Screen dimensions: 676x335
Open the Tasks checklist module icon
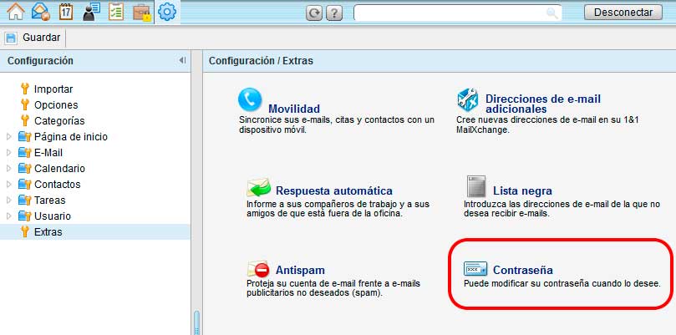pyautogui.click(x=116, y=12)
